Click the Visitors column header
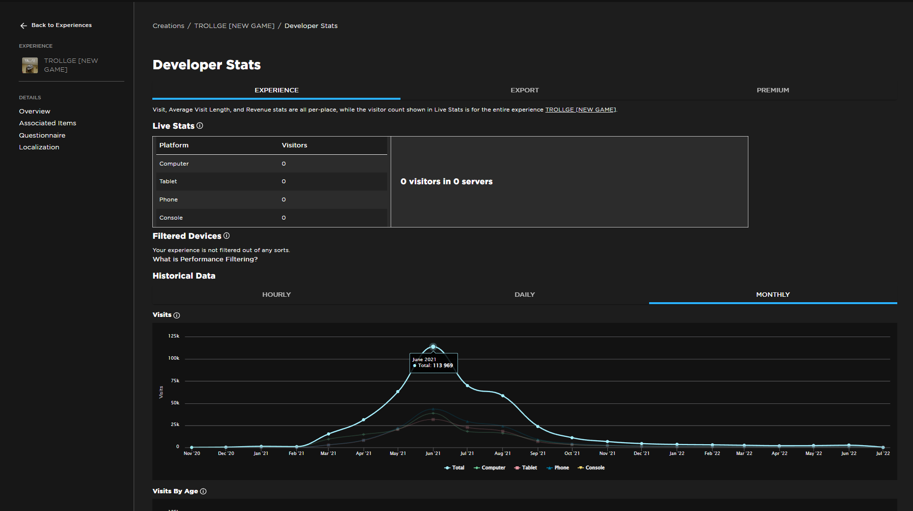 [294, 145]
